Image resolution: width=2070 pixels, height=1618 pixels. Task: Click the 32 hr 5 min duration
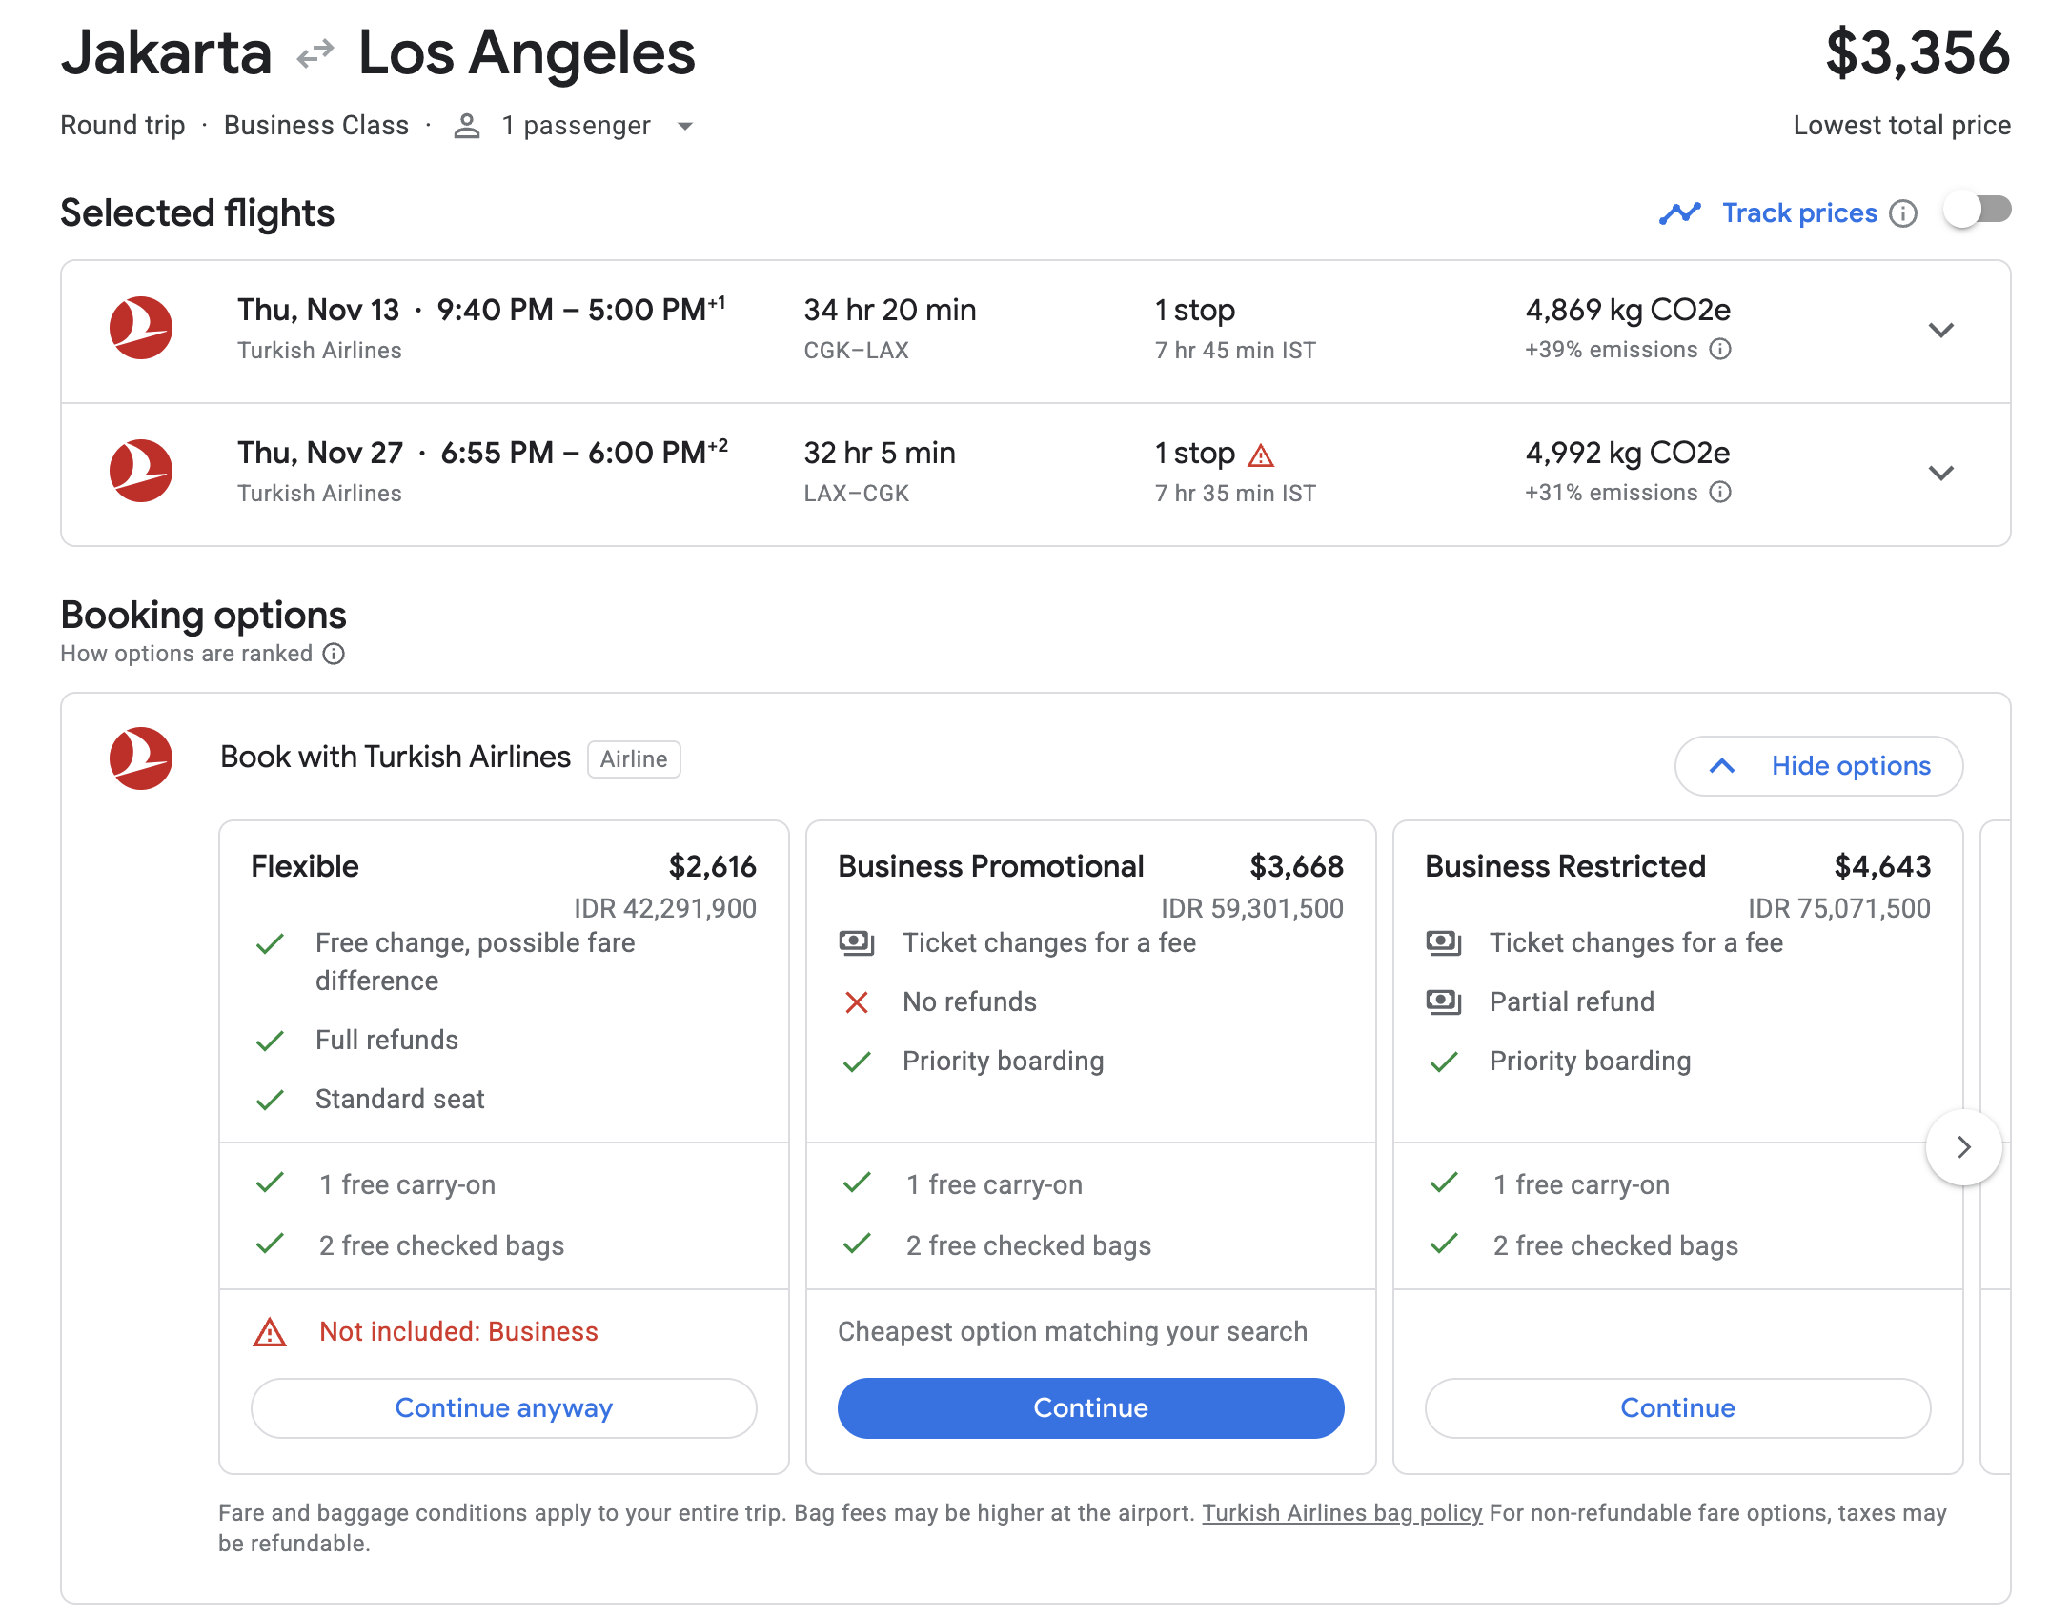pos(880,453)
